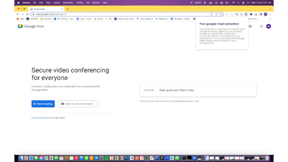The image size is (288, 162).
Task: Open Safari from the Dock
Action: 31,158
